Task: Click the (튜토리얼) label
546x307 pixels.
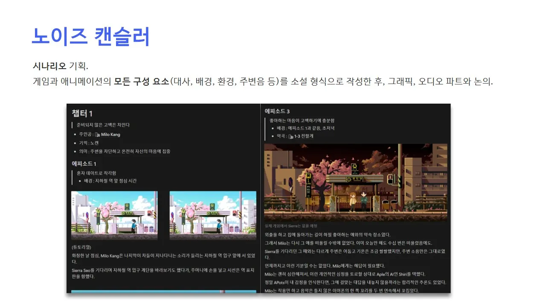Action: (x=81, y=247)
